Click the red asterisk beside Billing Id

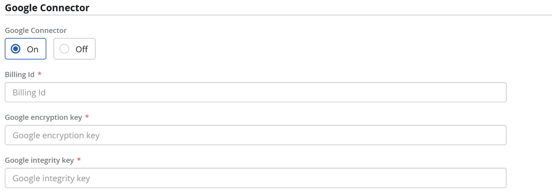click(x=39, y=74)
